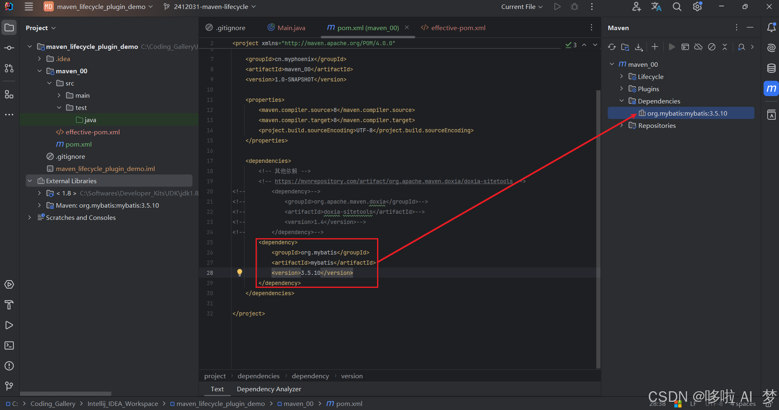Open Structure tool window icon

tap(9, 94)
